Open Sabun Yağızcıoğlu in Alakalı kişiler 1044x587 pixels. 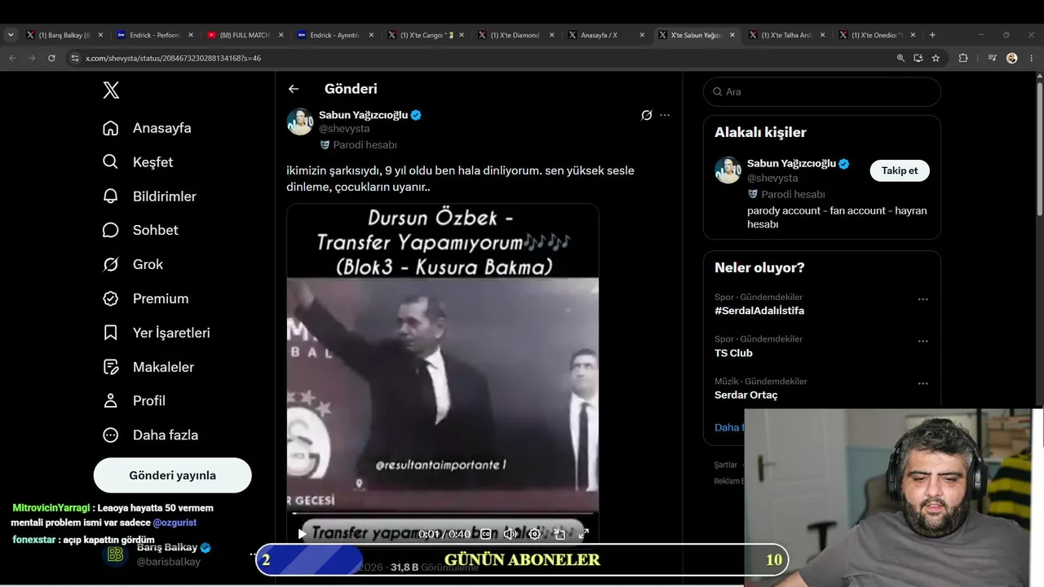point(791,164)
